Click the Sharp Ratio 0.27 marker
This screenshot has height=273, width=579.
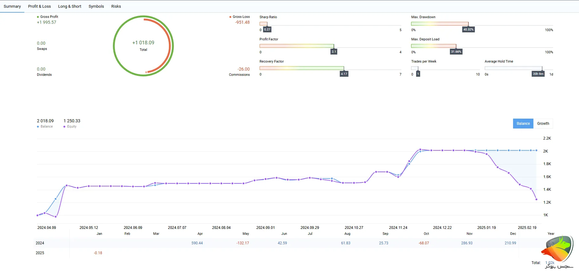267,30
